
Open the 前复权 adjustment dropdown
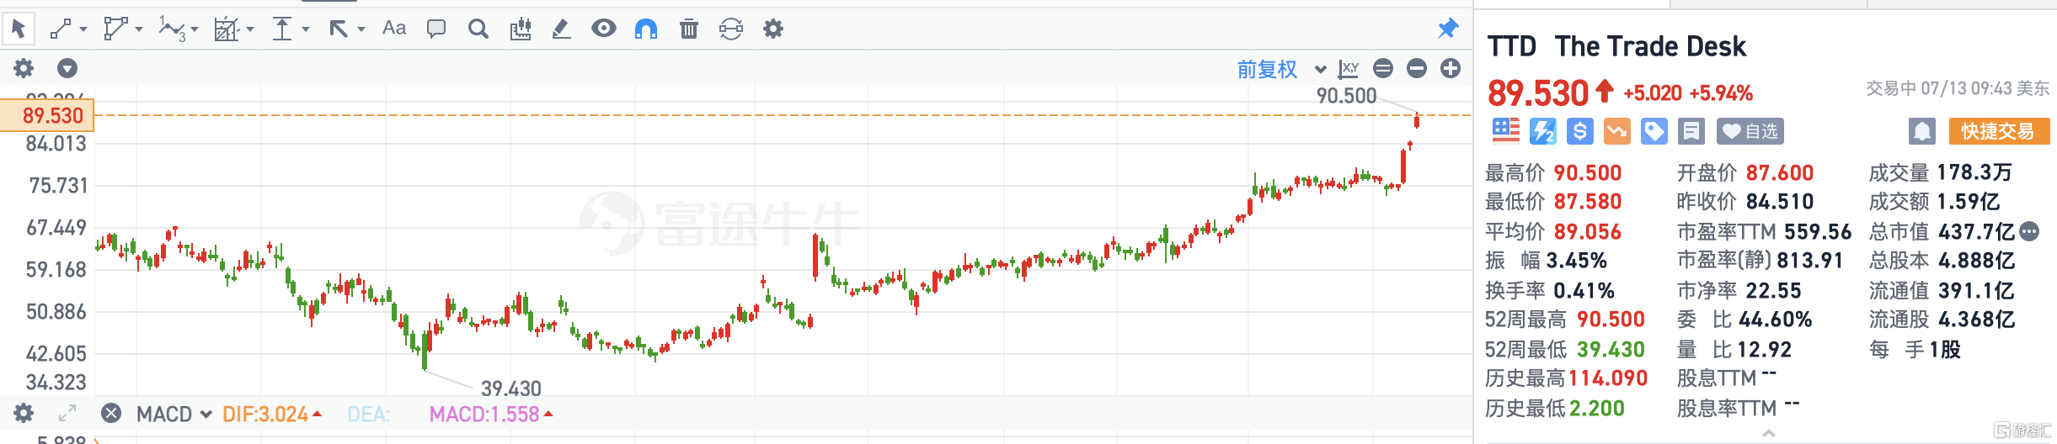pyautogui.click(x=1280, y=69)
